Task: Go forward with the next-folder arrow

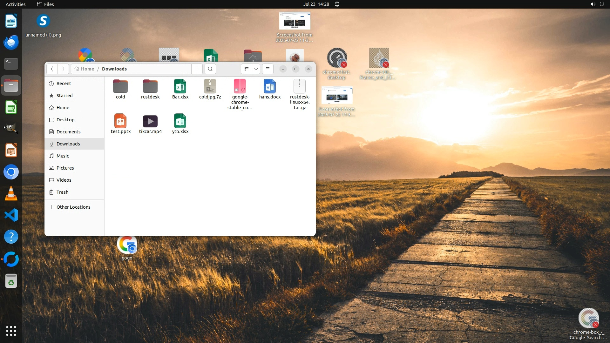Action: (x=63, y=69)
